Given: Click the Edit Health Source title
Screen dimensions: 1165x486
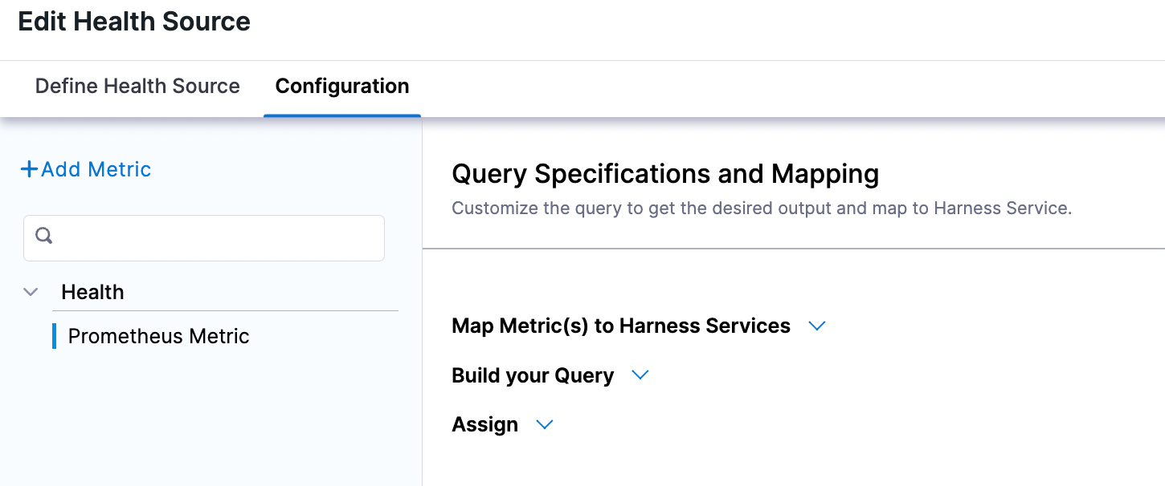Looking at the screenshot, I should pos(133,22).
